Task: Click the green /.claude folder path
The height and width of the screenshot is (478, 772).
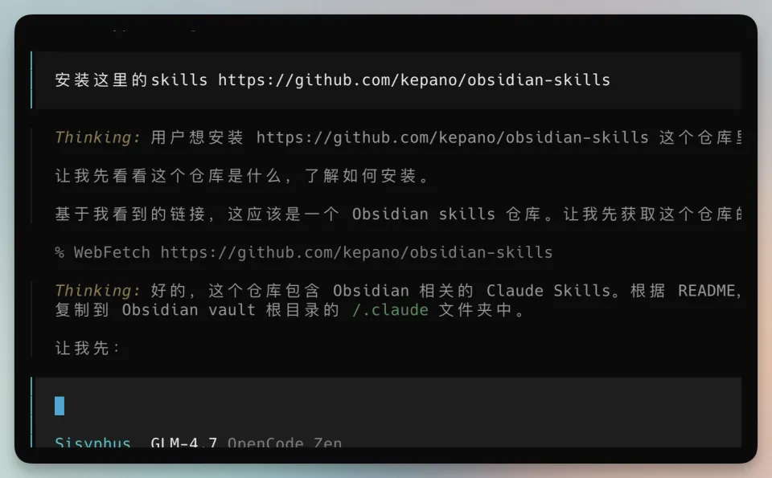Action: tap(390, 310)
